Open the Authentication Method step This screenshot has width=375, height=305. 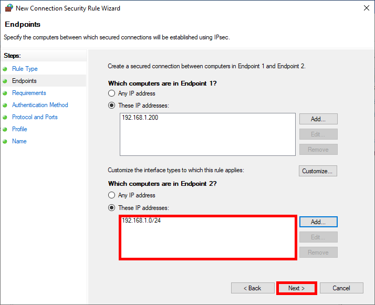[40, 105]
